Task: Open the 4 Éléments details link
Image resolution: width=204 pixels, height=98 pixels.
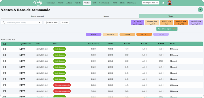Action: [x=174, y=85]
